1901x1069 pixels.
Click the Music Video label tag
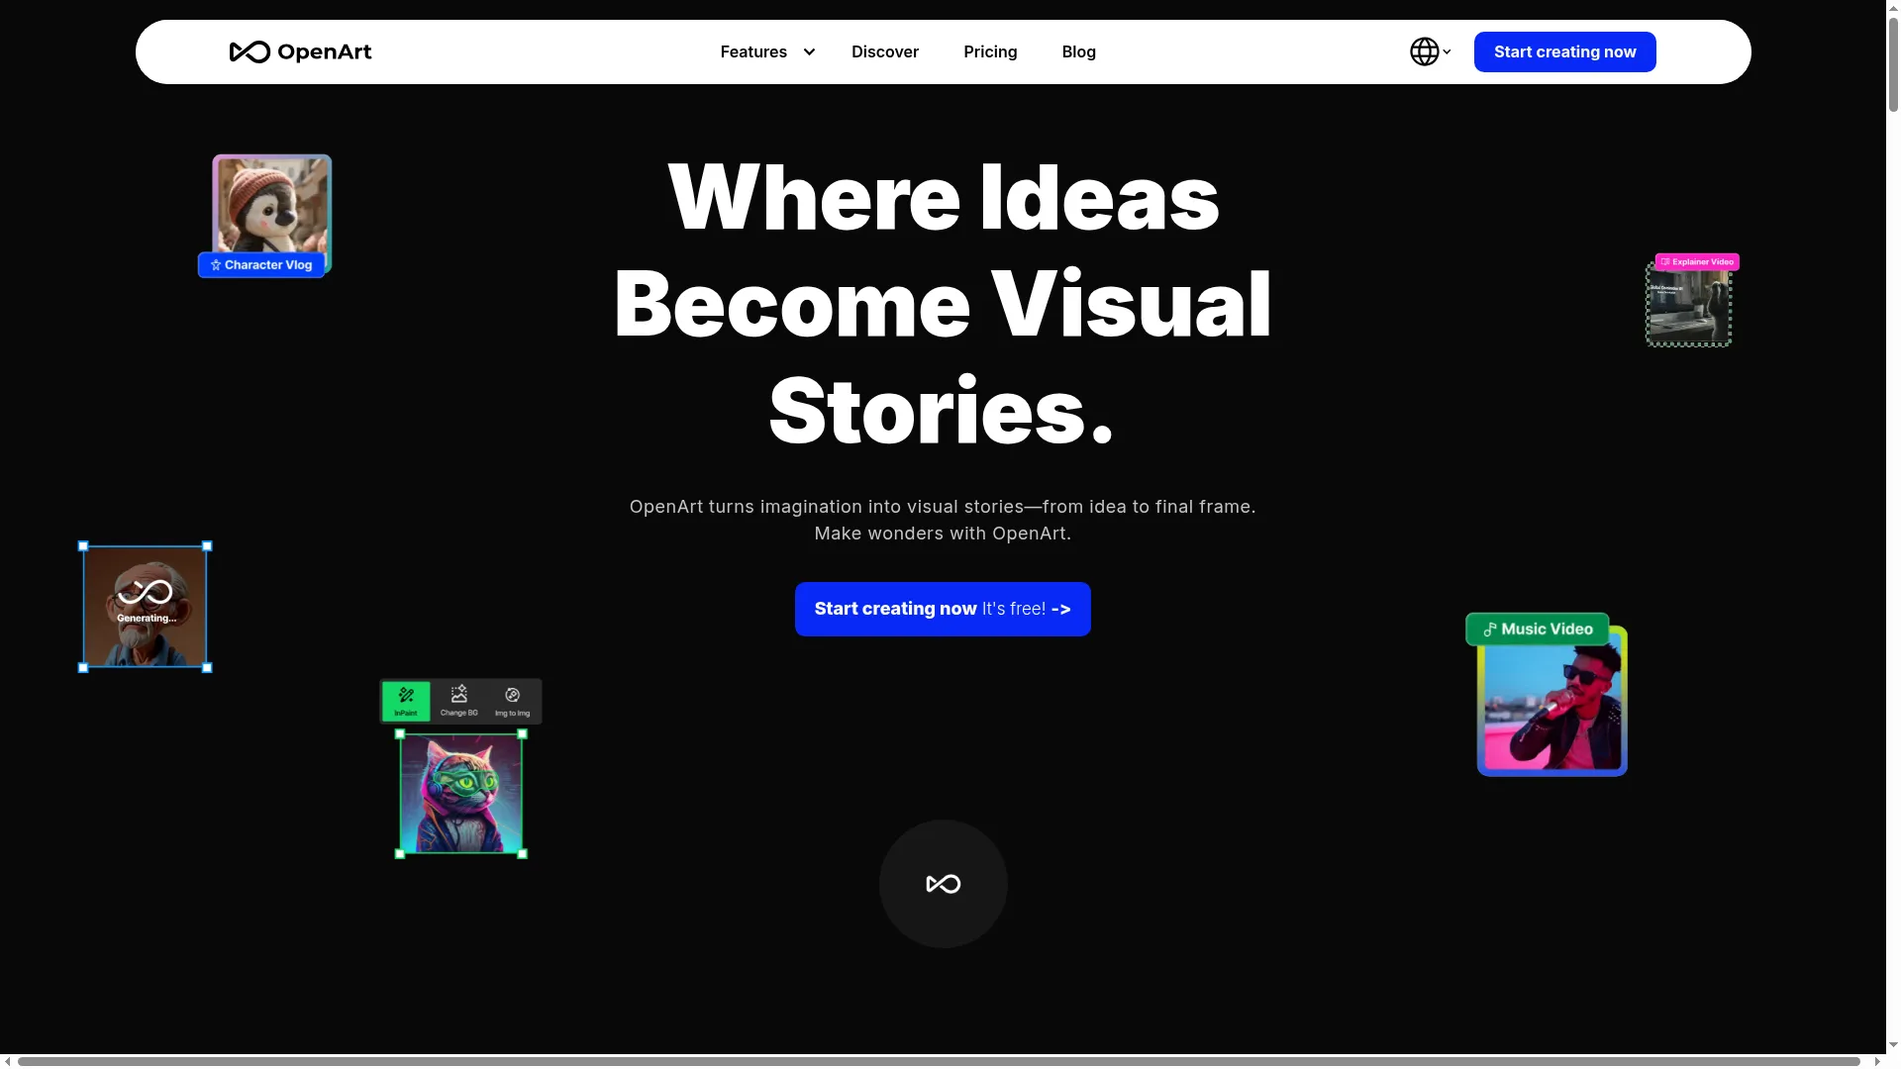point(1538,630)
